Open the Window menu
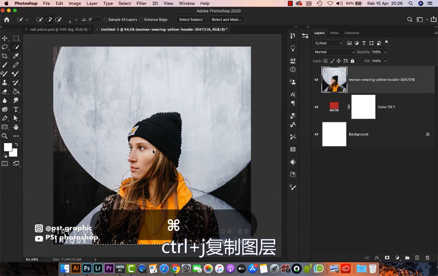Screen dimensions: 438x276 [x=187, y=4]
